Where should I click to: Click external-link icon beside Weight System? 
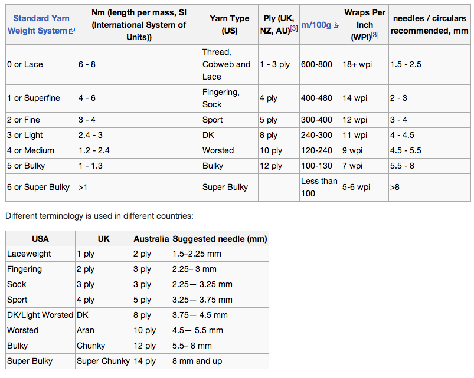(x=72, y=31)
